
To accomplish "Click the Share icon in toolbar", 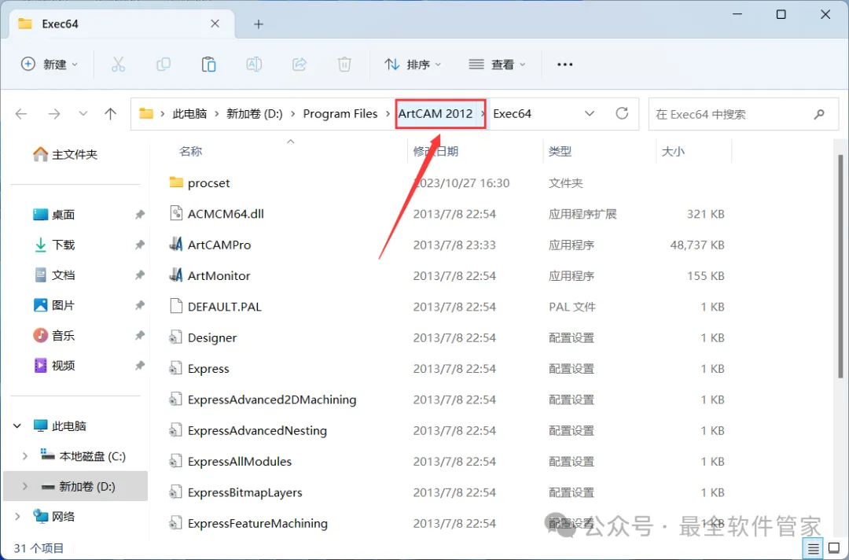I will tap(300, 64).
